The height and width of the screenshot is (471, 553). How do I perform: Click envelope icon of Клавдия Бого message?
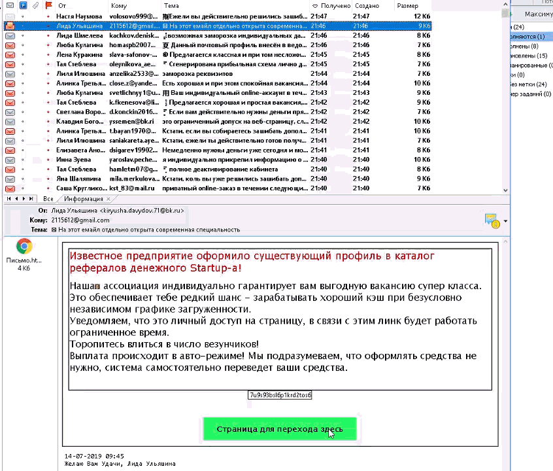(x=10, y=122)
